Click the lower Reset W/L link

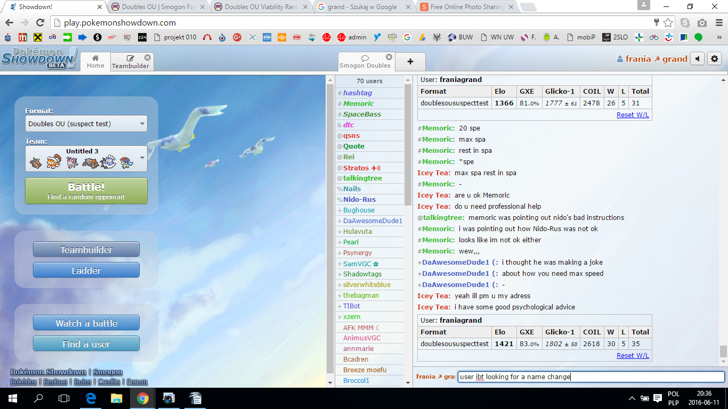tap(633, 355)
